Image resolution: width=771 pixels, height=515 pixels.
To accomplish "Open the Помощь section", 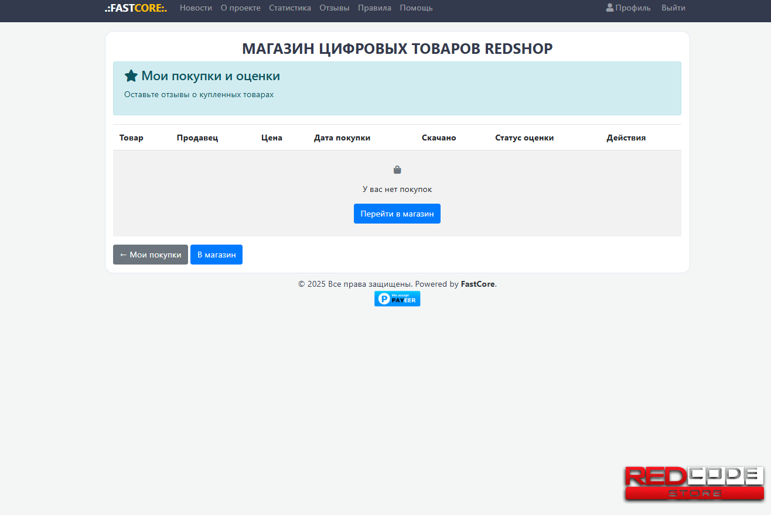I will (x=416, y=8).
